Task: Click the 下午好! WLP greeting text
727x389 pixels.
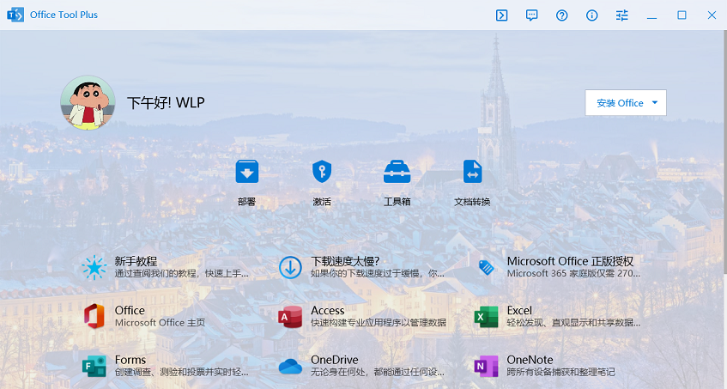Action: pyautogui.click(x=166, y=102)
